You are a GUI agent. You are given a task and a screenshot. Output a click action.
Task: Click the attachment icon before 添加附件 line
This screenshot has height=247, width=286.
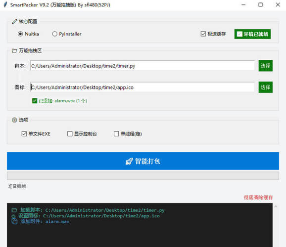pos(14,221)
